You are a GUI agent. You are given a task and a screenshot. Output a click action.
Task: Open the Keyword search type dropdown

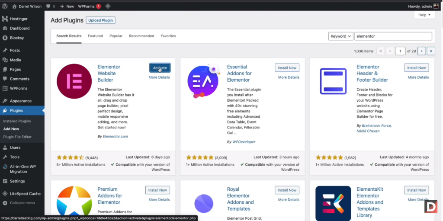point(340,36)
